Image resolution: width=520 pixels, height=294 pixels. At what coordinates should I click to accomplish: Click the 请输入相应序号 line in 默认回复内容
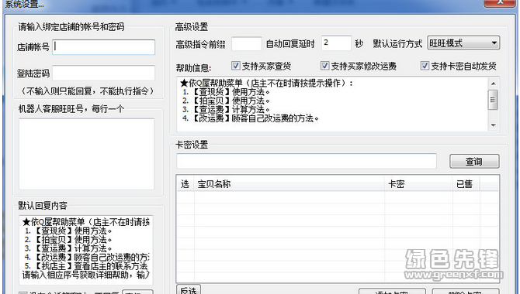(x=86, y=275)
